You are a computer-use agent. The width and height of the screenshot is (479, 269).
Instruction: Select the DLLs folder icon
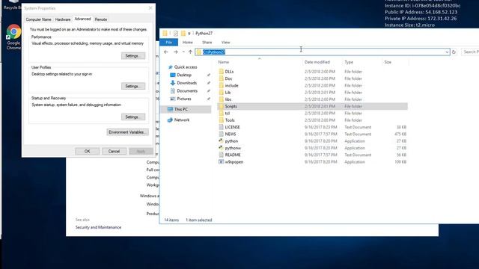pos(222,72)
